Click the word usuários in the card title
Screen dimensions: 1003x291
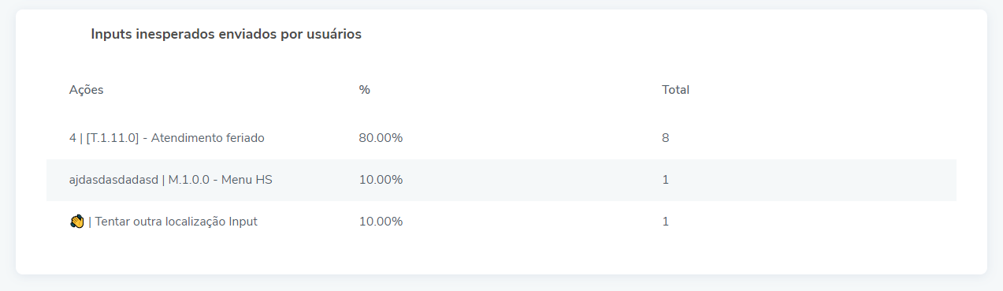[x=334, y=35]
